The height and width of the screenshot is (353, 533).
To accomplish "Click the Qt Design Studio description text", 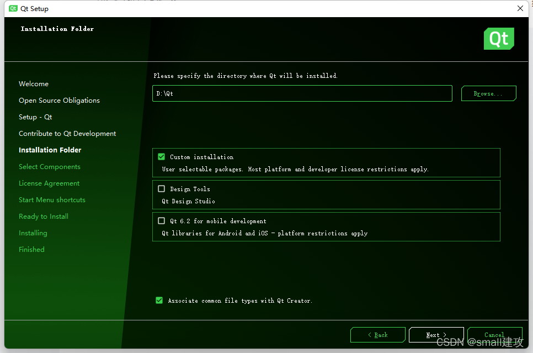I will [188, 201].
